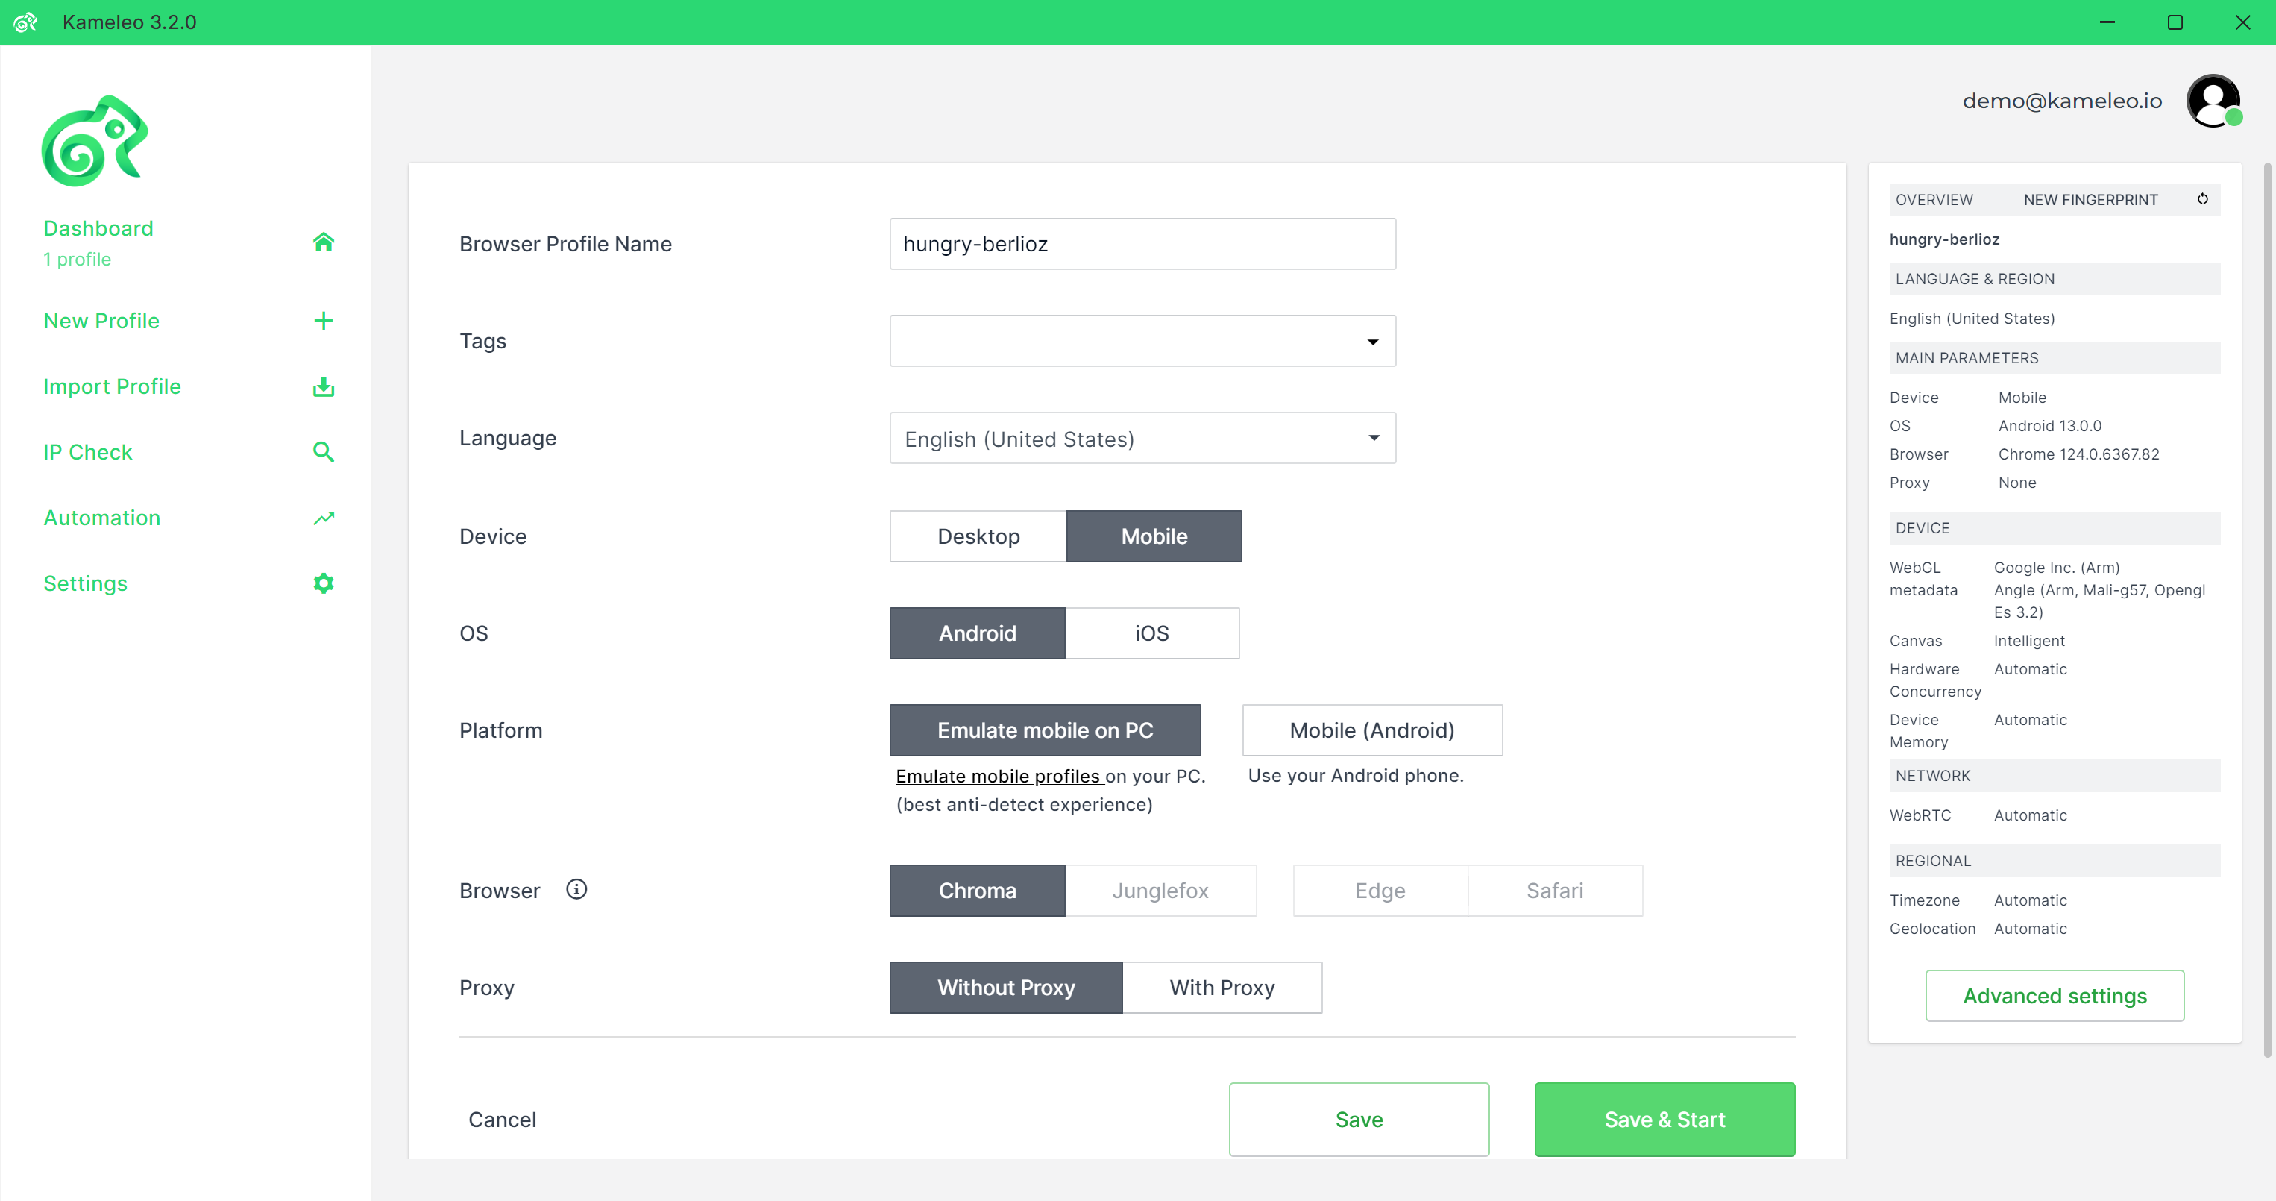The width and height of the screenshot is (2276, 1201).
Task: Click 'English (United States)' in overview panel
Action: click(x=1972, y=318)
